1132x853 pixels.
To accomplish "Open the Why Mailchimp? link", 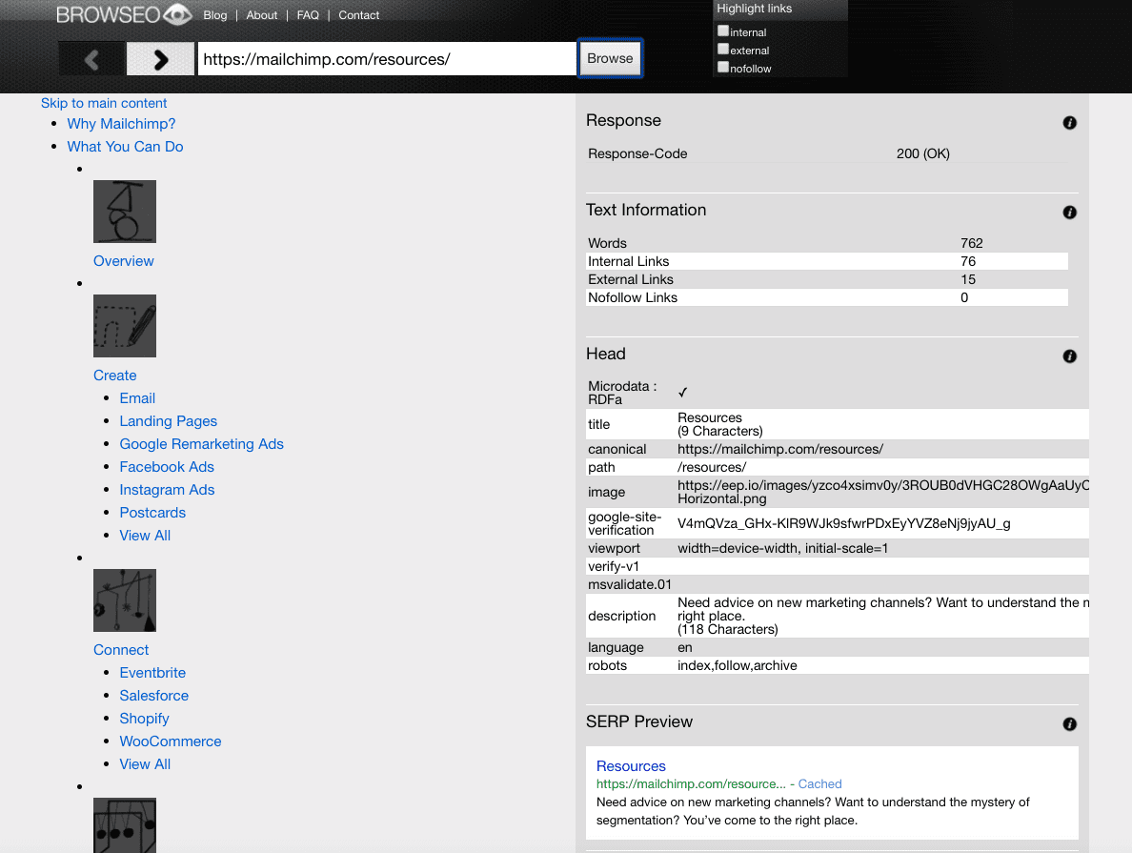I will coord(121,124).
